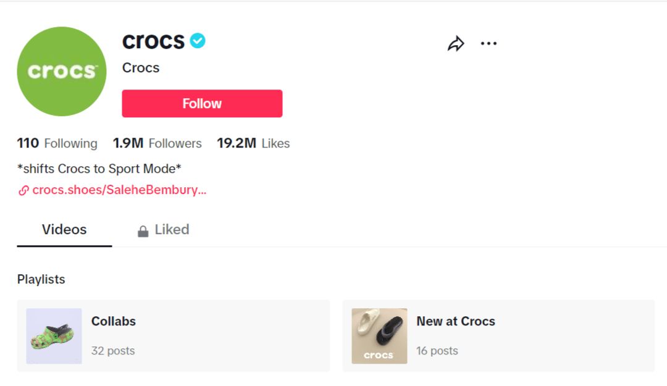The height and width of the screenshot is (386, 667).
Task: Switch to the Videos tab
Action: point(64,230)
